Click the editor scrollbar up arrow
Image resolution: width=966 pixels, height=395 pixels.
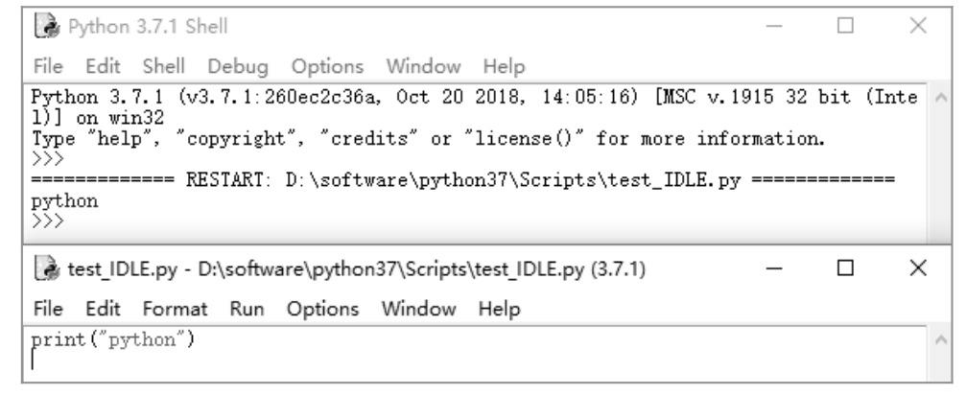(940, 339)
